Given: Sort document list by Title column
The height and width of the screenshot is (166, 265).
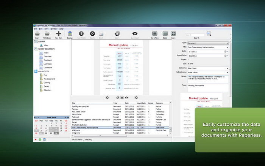Looking at the screenshot, I should 92,103.
